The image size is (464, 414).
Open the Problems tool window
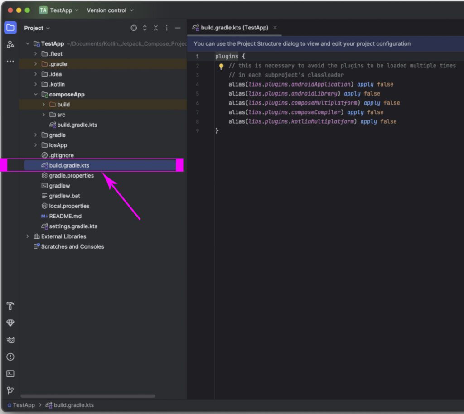[10, 357]
